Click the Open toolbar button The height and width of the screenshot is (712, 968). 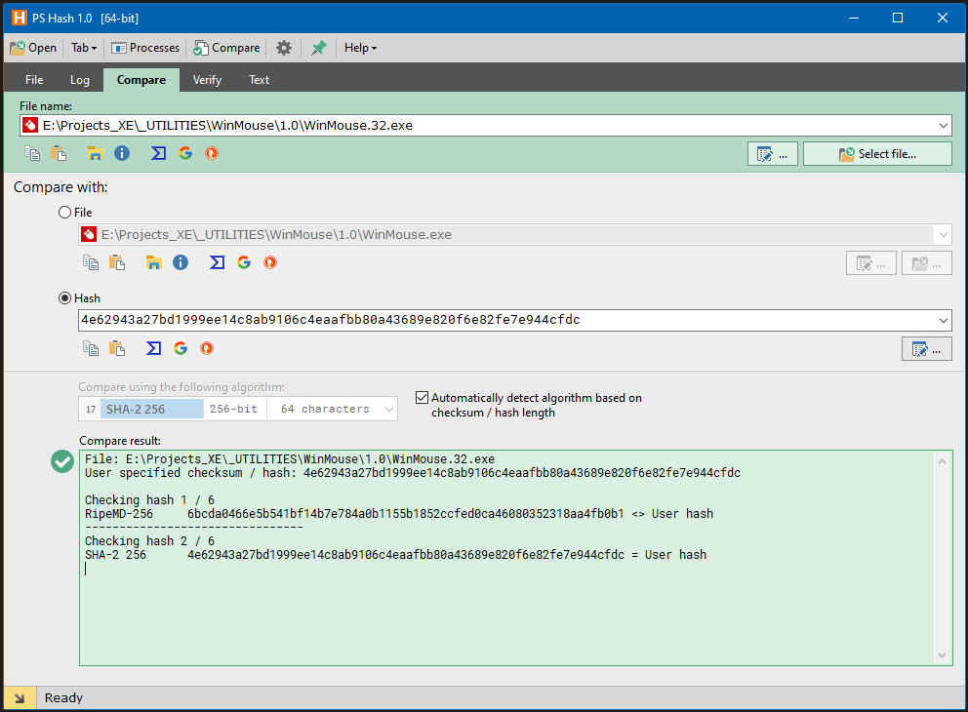pyautogui.click(x=33, y=48)
